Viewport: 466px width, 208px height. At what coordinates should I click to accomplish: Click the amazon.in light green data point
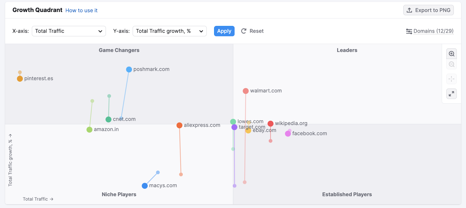click(89, 130)
